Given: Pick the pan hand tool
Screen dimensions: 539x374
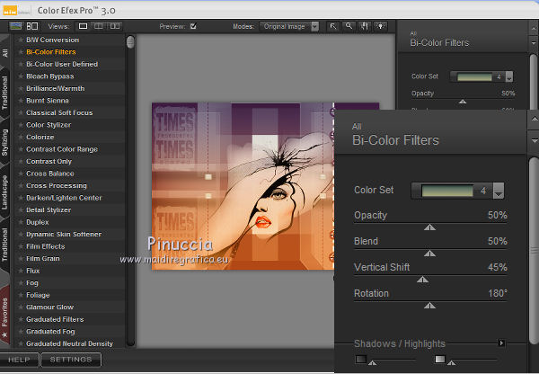Looking at the screenshot, I should [x=365, y=26].
